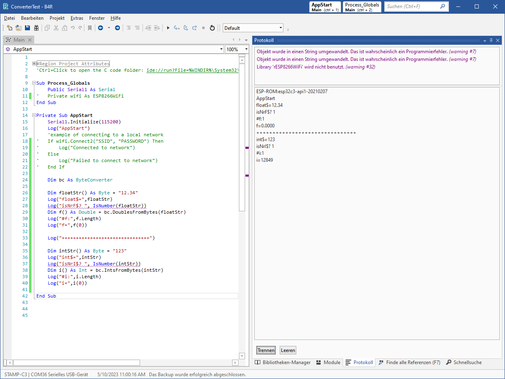The image size is (505, 379).
Task: Click the Open project folder icon
Action: click(19, 28)
